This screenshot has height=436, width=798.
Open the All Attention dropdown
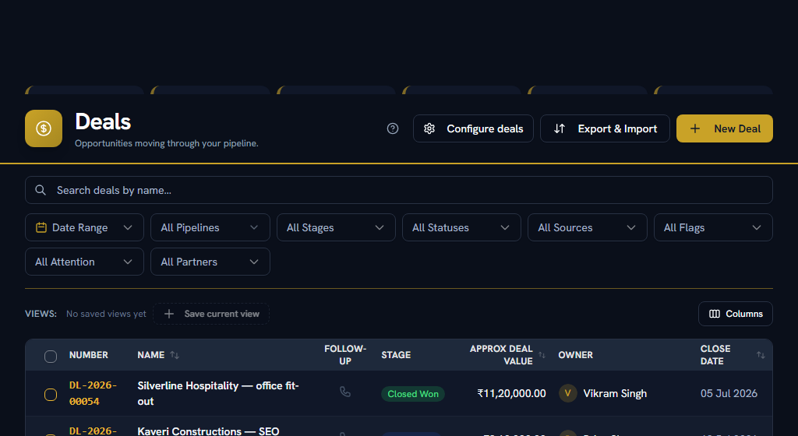[84, 262]
